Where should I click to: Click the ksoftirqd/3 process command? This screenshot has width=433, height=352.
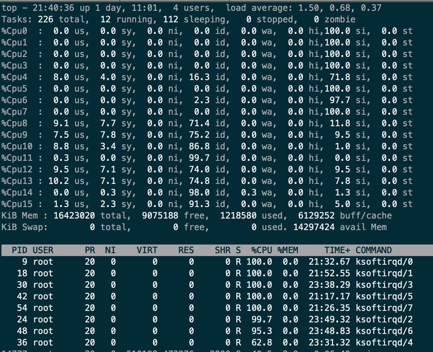[x=384, y=285]
